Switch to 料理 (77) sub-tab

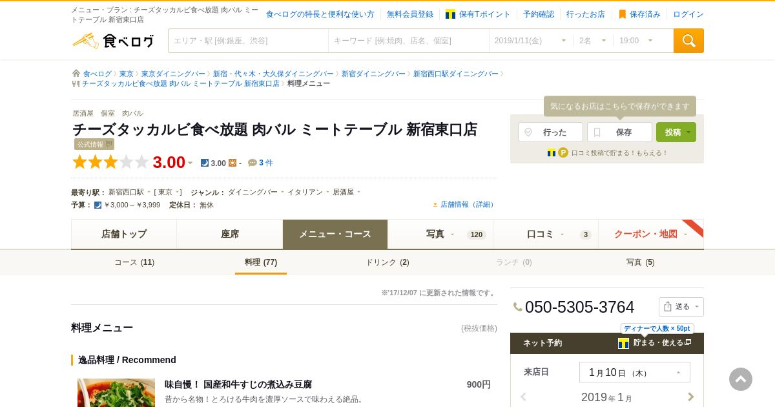pyautogui.click(x=261, y=262)
